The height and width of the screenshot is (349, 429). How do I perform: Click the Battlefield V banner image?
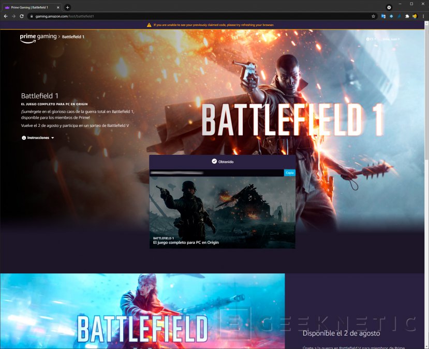click(x=142, y=311)
